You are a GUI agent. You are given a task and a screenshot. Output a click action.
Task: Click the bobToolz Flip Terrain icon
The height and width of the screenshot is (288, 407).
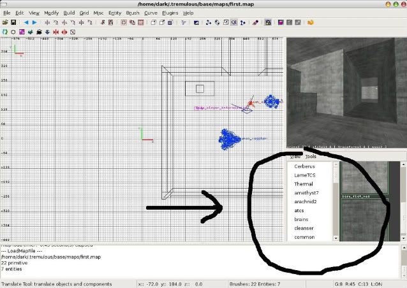tap(73, 32)
